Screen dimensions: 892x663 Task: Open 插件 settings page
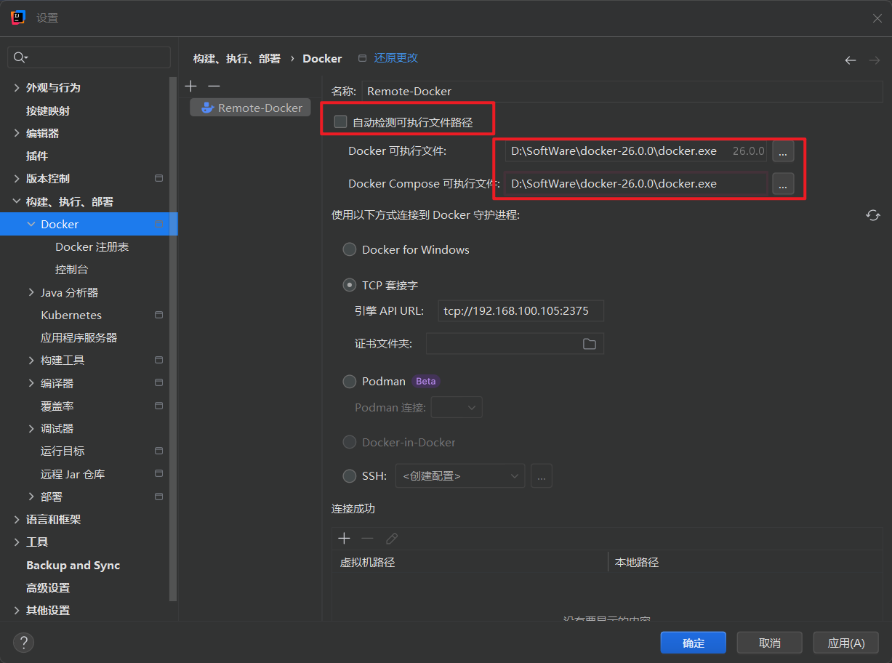pos(37,156)
